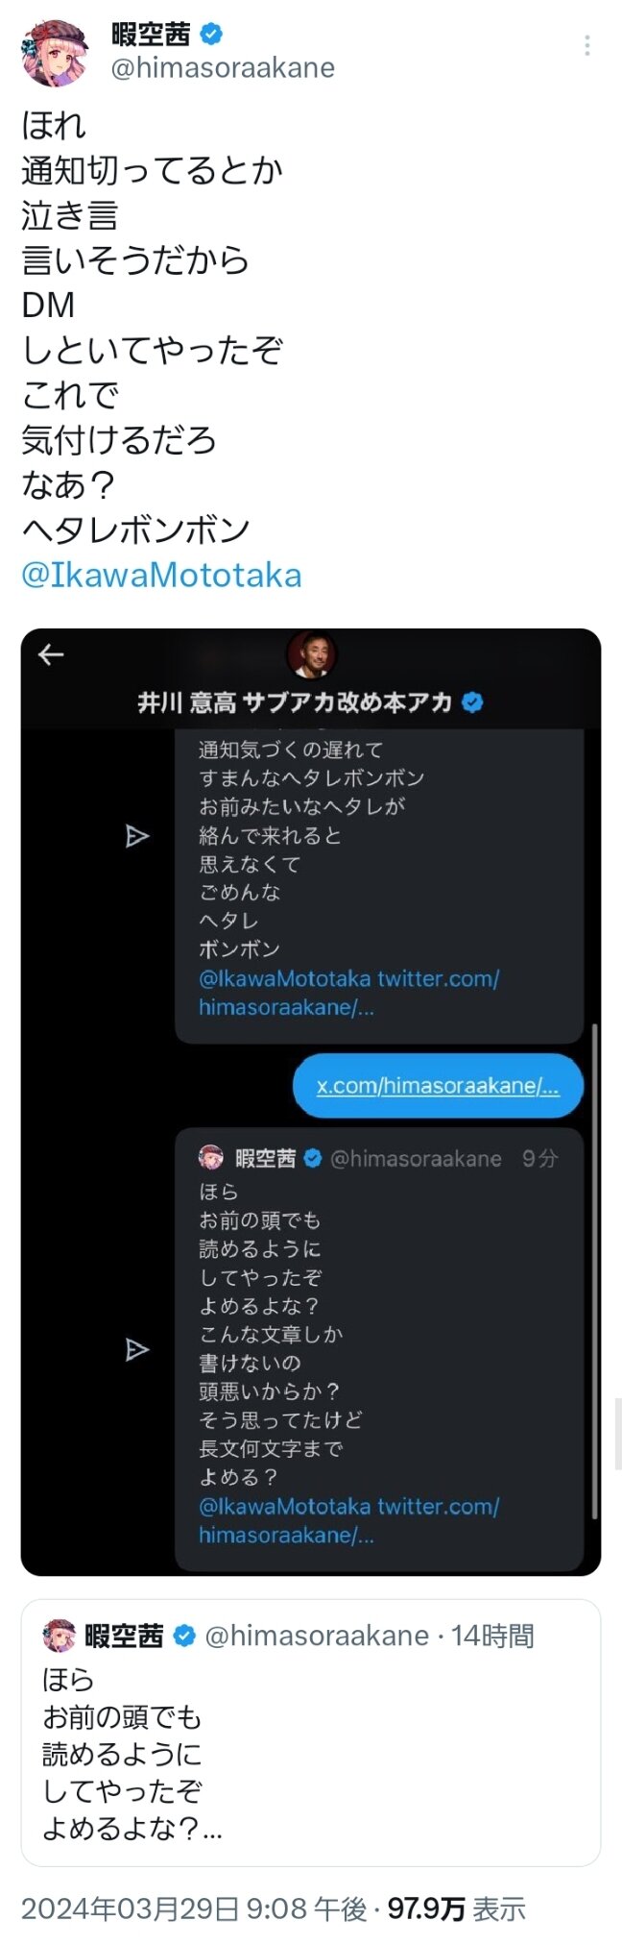Open the quoted tweet starting with ほら
Screen dimensions: 622x1945
pos(311,1733)
